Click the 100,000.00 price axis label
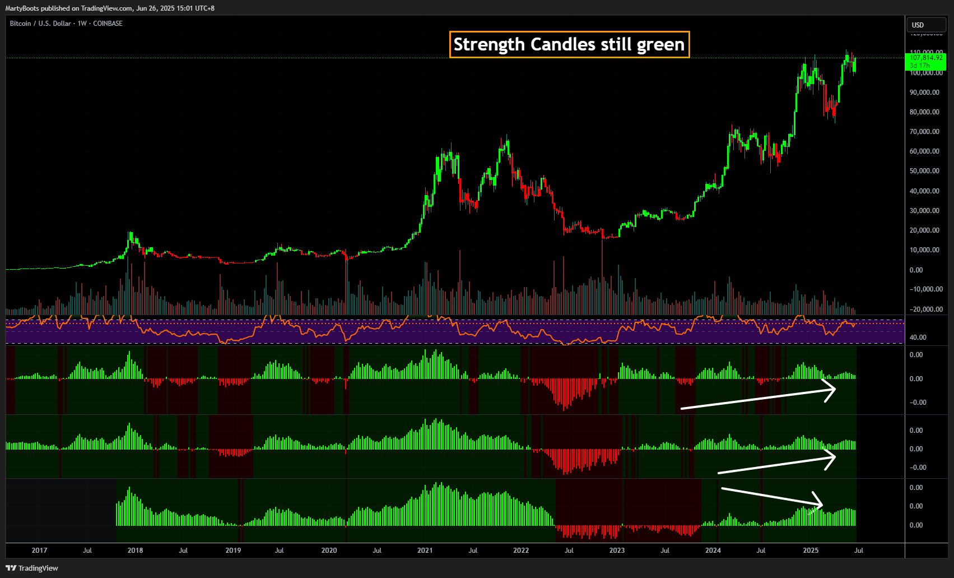The width and height of the screenshot is (954, 578). click(x=925, y=73)
